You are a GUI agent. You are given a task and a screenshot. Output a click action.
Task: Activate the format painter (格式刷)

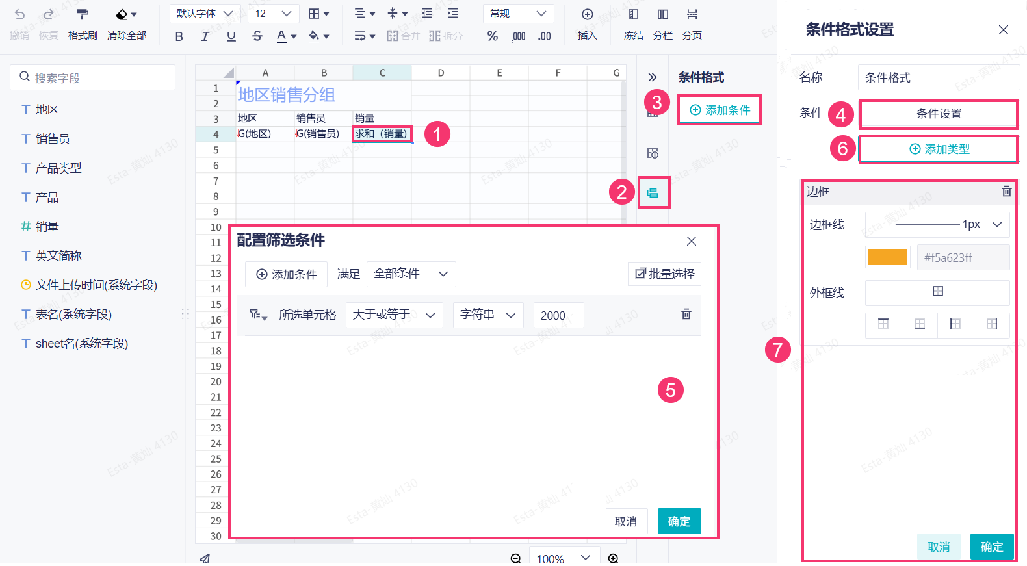pyautogui.click(x=83, y=14)
